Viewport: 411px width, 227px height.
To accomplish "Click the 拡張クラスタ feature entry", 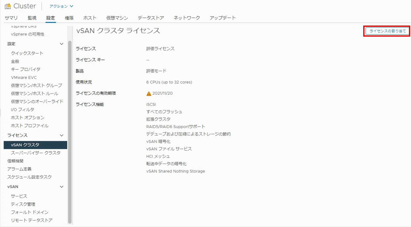I will click(x=158, y=119).
